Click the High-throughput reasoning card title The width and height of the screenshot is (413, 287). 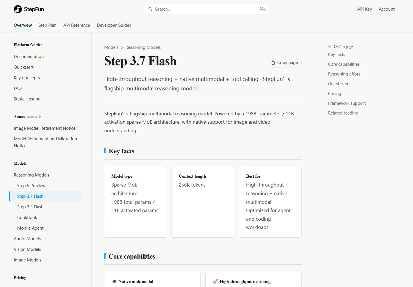click(245, 282)
